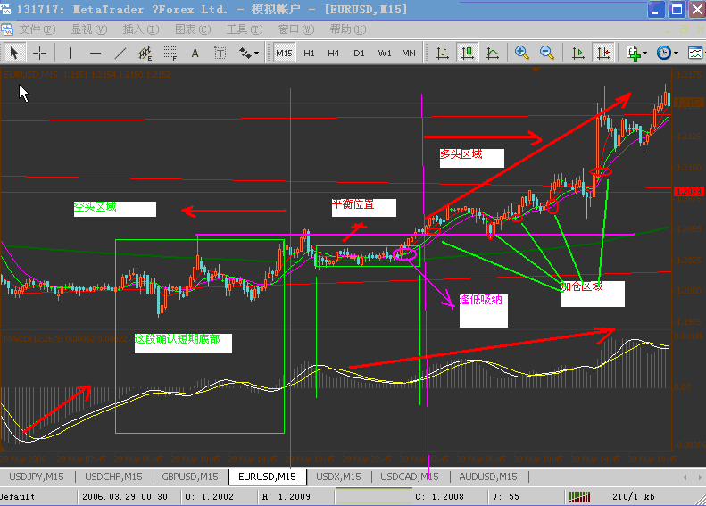706x506 pixels.
Task: Pick the horizontal line tool
Action: tap(95, 54)
